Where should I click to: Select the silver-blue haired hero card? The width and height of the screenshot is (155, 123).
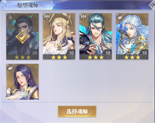click(x=132, y=36)
